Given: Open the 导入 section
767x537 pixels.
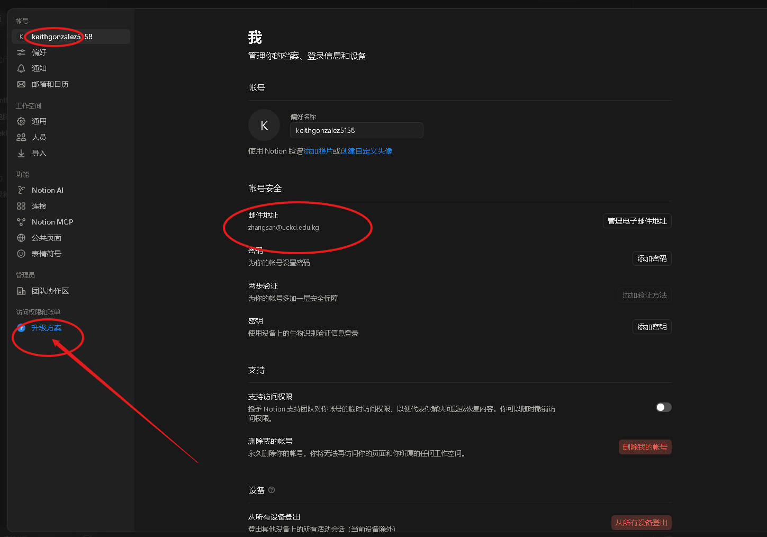Looking at the screenshot, I should [x=71, y=153].
